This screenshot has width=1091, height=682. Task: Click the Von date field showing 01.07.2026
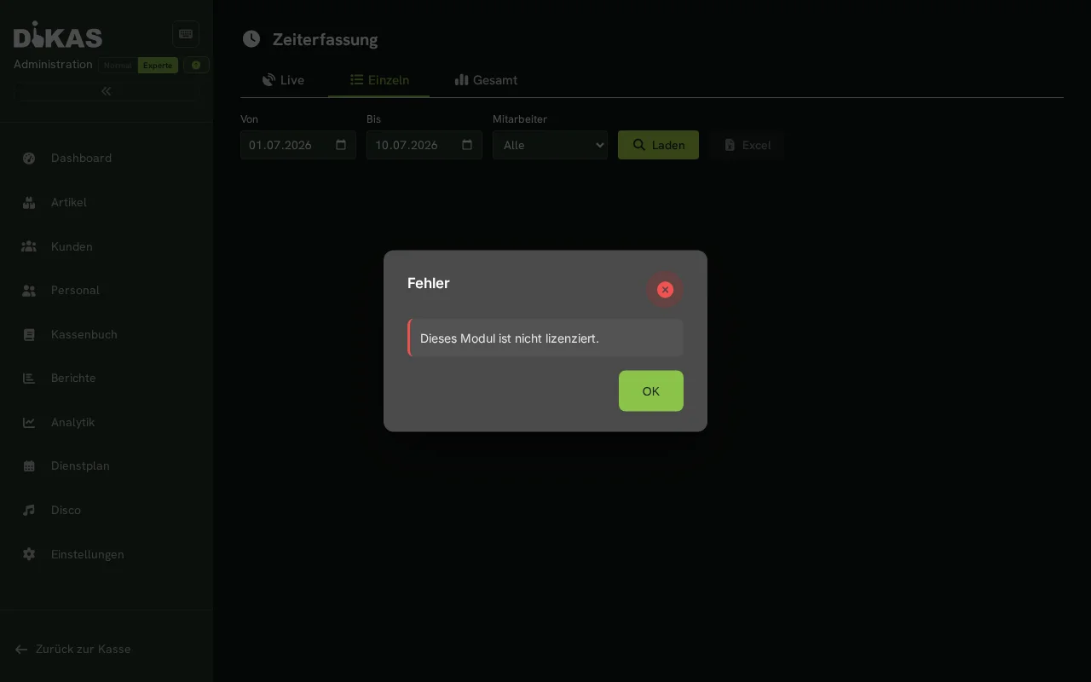pos(298,145)
